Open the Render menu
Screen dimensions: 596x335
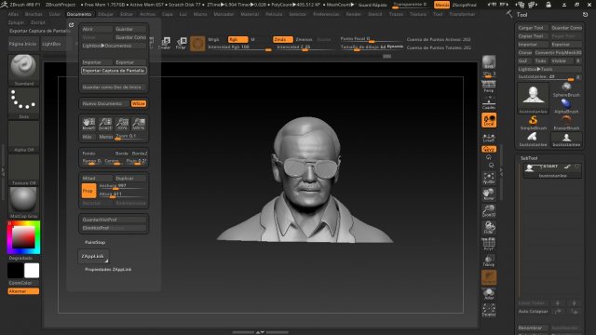[x=353, y=14]
